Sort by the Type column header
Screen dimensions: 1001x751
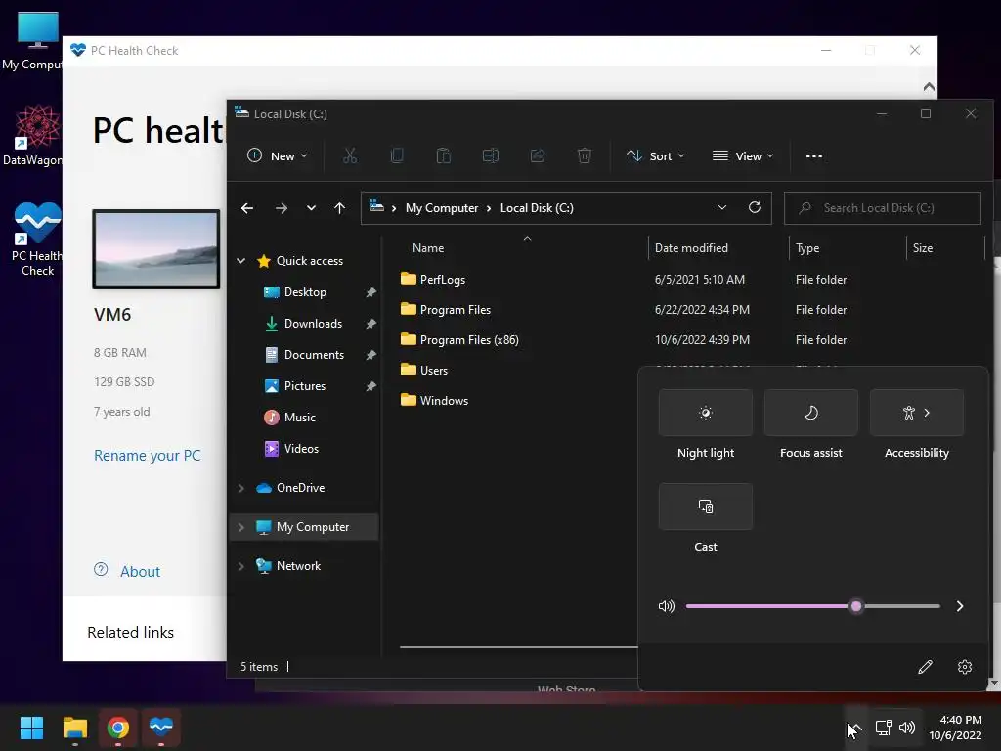(x=806, y=247)
